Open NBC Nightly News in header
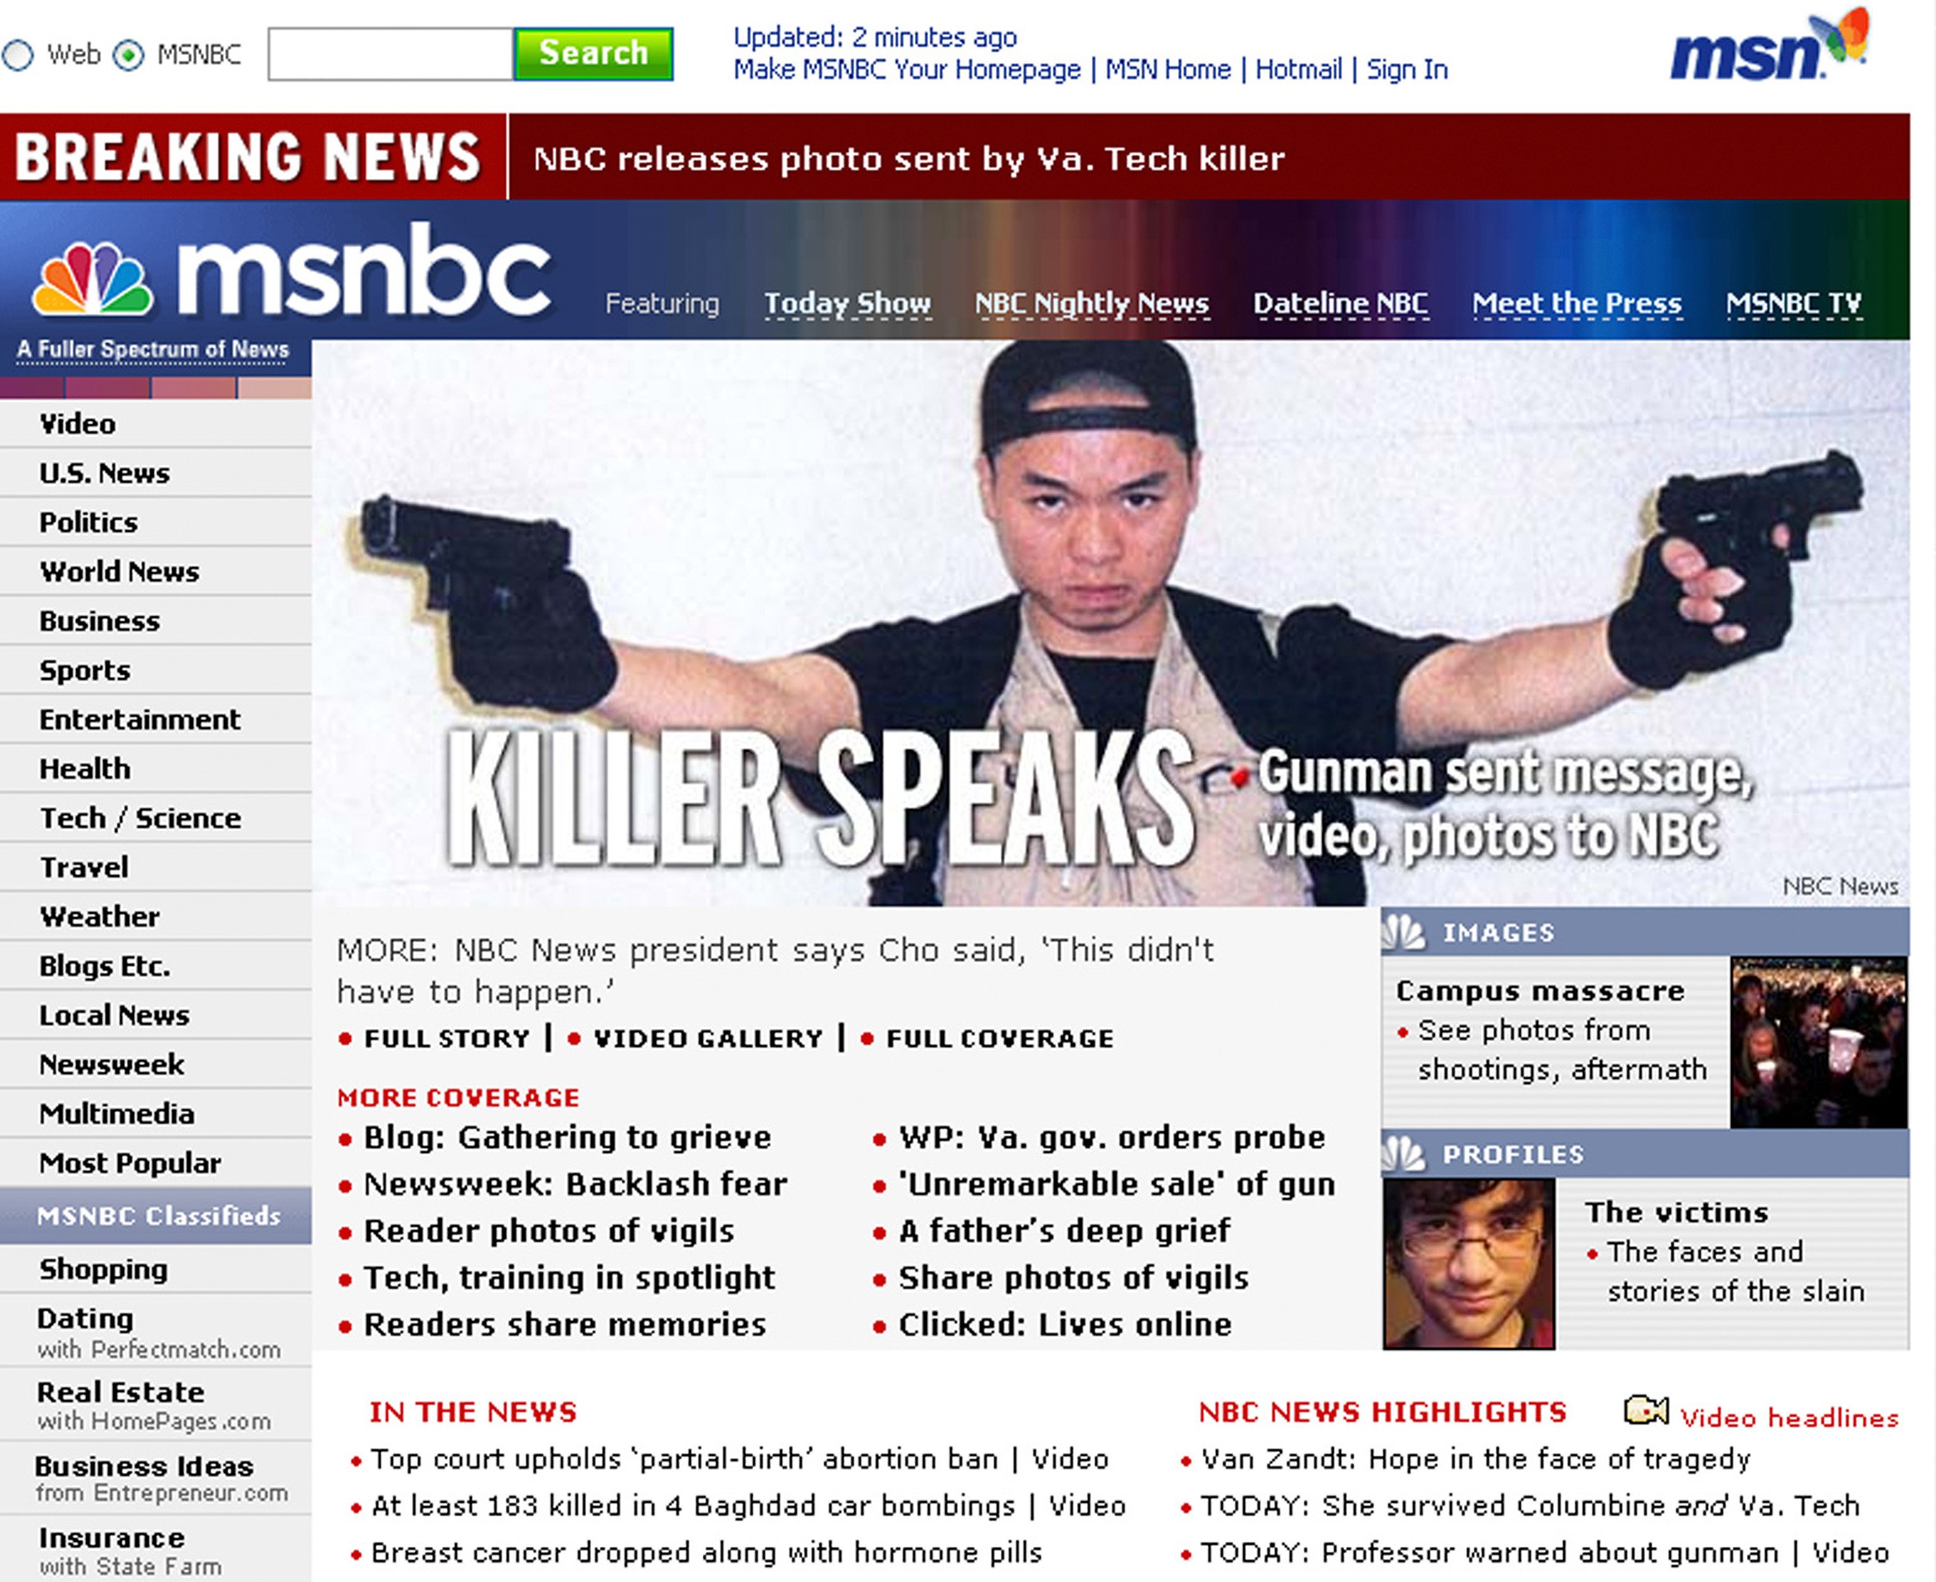The width and height of the screenshot is (1936, 1582). 1091,304
